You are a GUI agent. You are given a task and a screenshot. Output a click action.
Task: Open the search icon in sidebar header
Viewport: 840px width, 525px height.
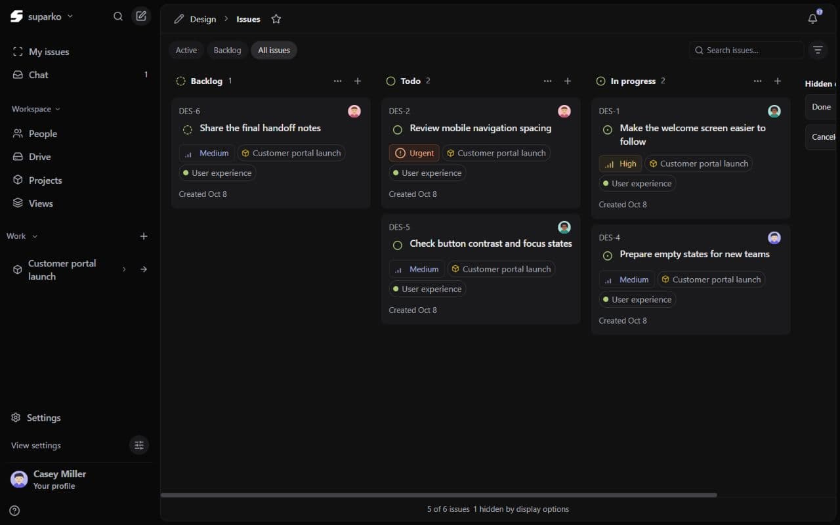pyautogui.click(x=118, y=16)
